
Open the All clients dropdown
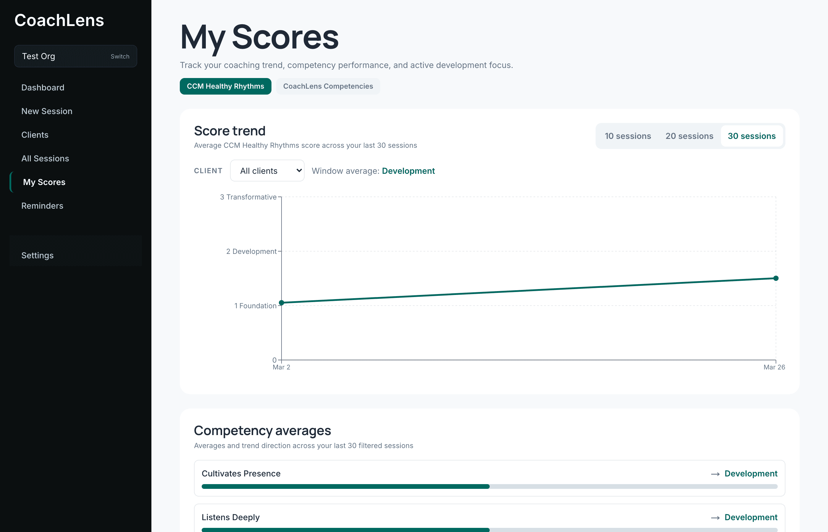point(267,171)
